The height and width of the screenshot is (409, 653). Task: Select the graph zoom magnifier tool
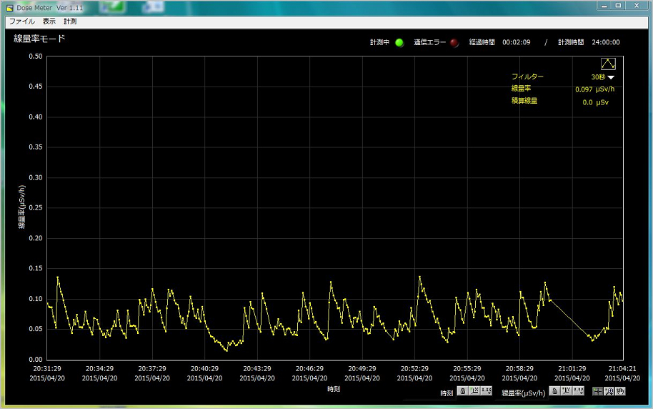pyautogui.click(x=609, y=391)
